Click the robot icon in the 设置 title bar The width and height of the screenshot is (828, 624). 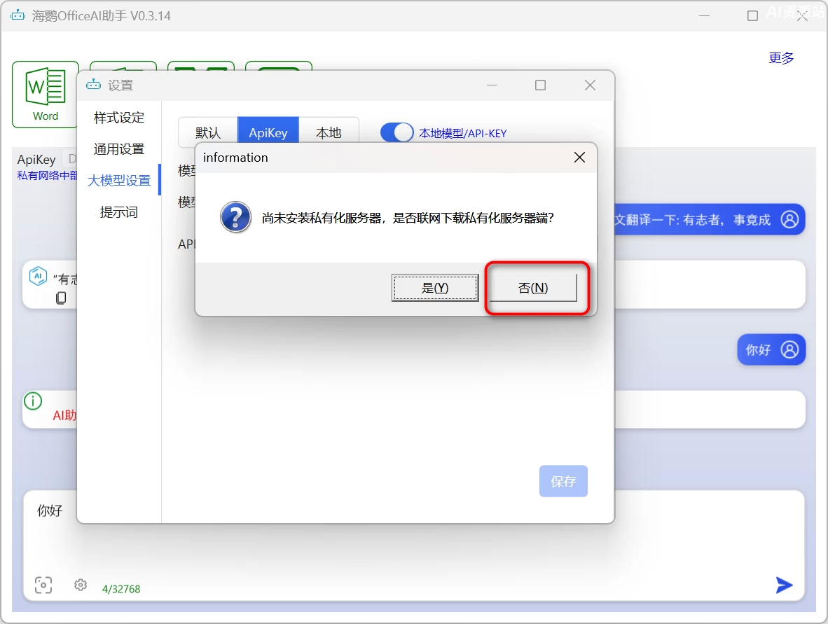(x=94, y=84)
